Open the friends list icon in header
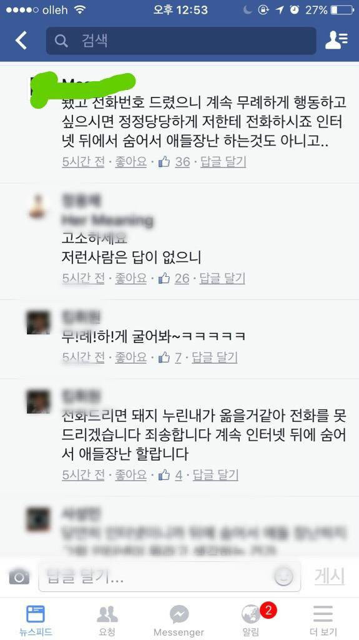This screenshot has height=640, width=359. tap(336, 40)
